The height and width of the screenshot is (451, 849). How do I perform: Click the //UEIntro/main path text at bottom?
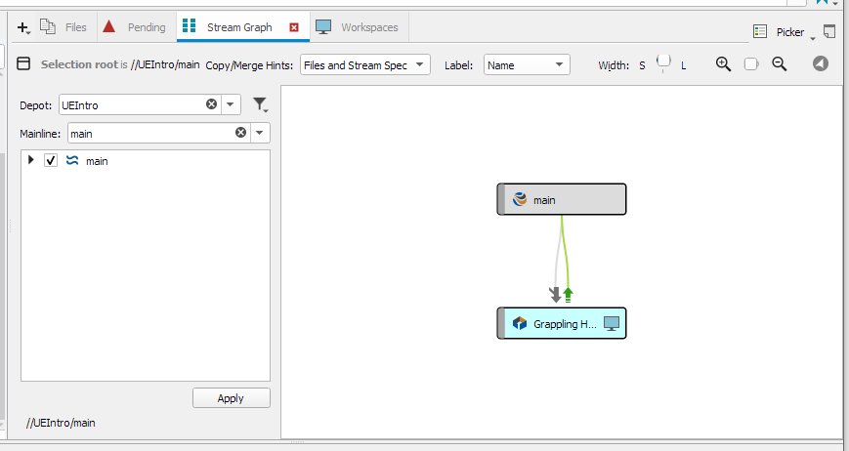pos(61,423)
